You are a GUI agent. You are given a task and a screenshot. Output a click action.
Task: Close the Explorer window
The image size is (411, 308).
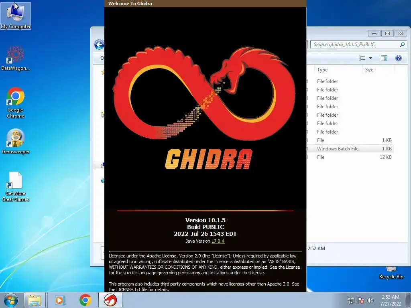pyautogui.click(x=401, y=34)
